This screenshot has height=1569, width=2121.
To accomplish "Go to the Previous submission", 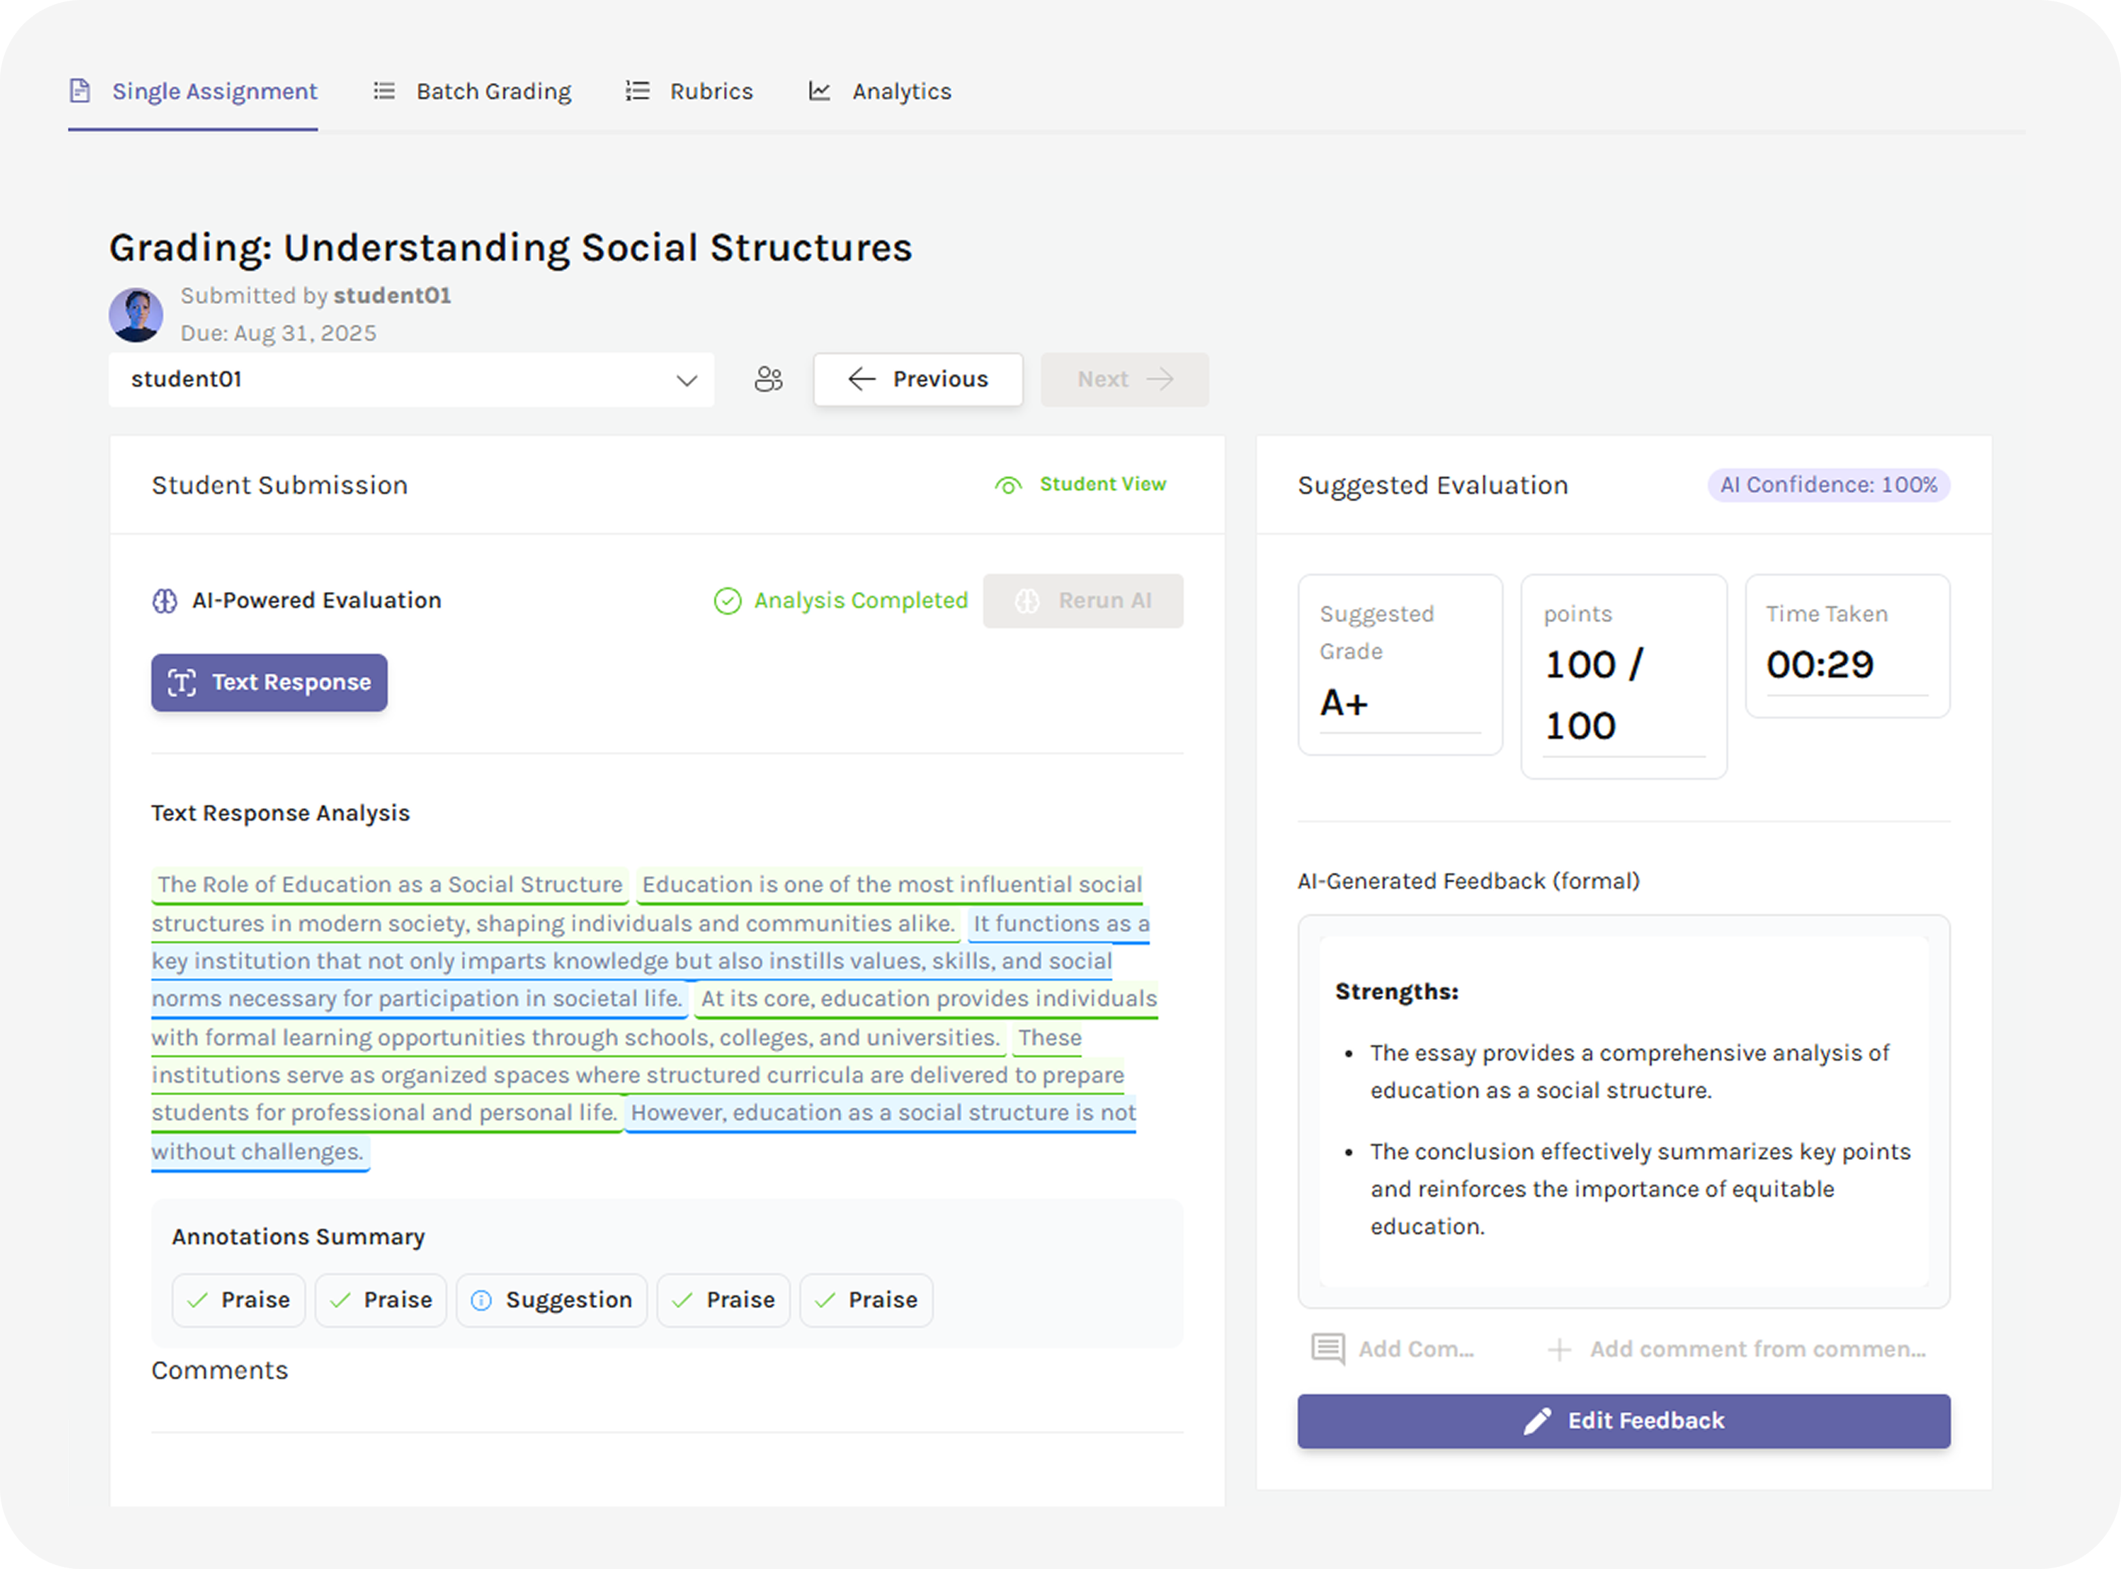I will 918,380.
